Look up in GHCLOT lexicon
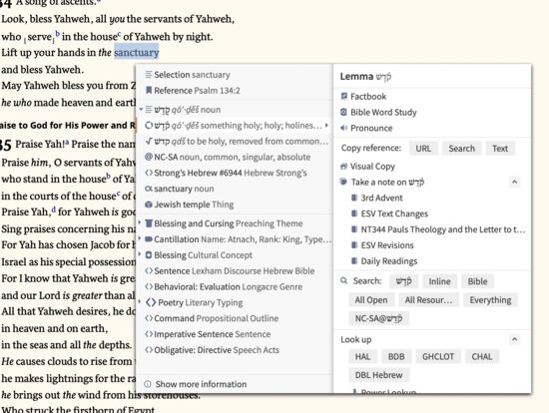Screen dimensions: 549x413 click(x=438, y=356)
